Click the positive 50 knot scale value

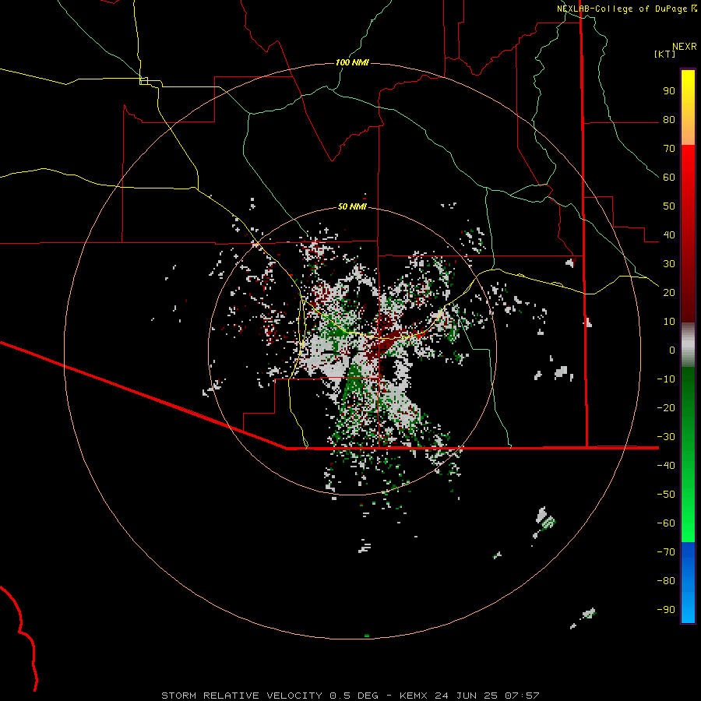tap(669, 206)
